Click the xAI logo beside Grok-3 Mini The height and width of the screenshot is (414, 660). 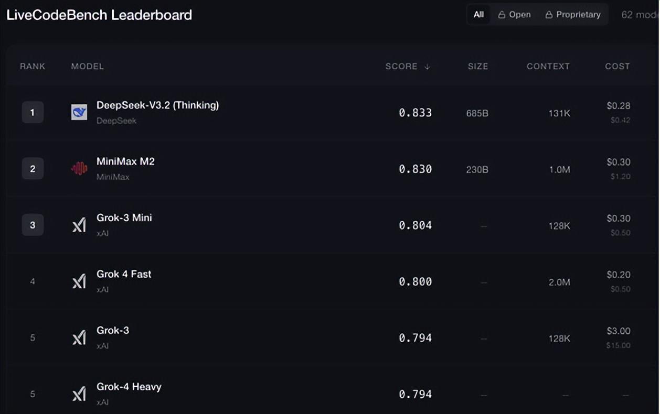[79, 225]
